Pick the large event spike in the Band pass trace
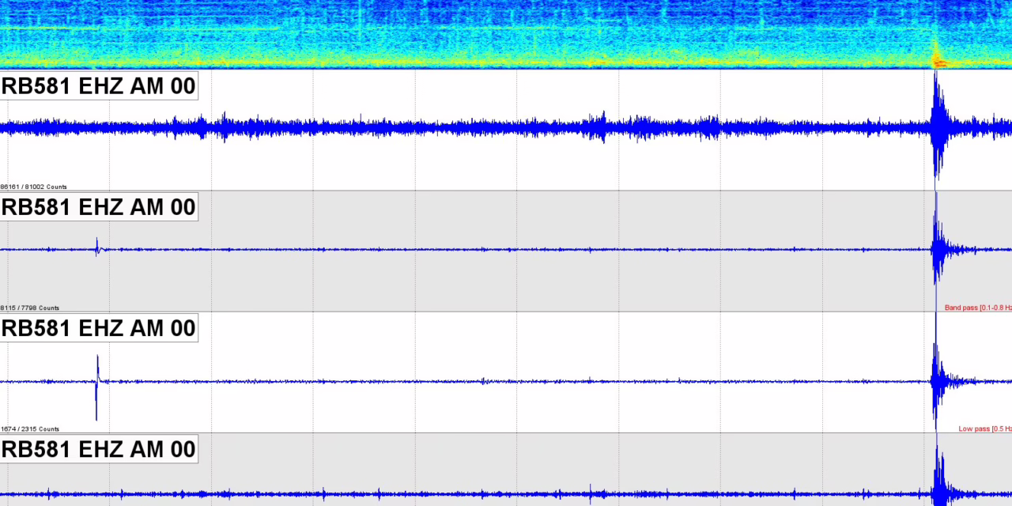 [938, 250]
